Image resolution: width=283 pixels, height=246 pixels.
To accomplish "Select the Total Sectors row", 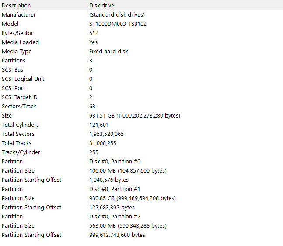I will pyautogui.click(x=18, y=134).
